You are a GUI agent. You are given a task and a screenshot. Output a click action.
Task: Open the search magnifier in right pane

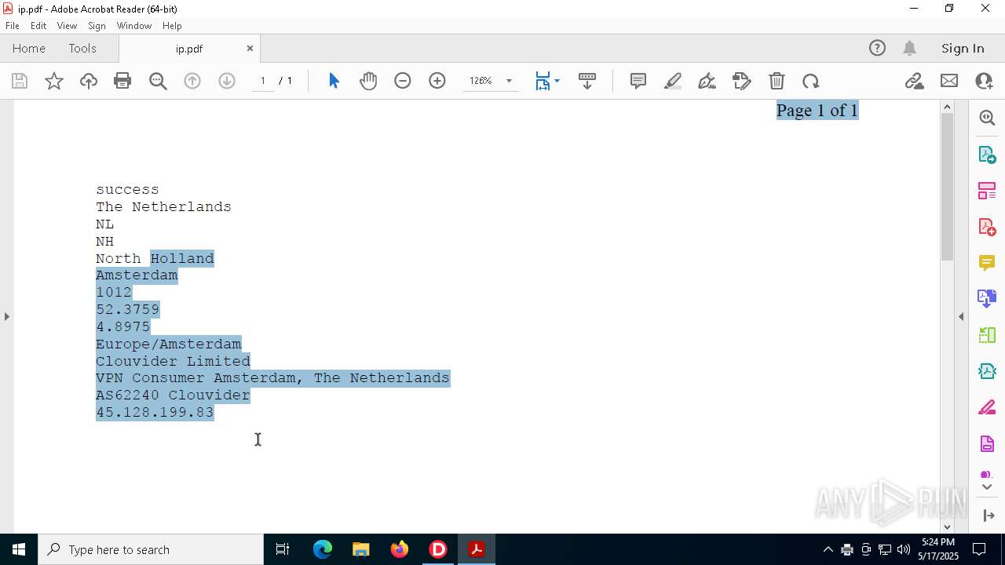coord(987,118)
